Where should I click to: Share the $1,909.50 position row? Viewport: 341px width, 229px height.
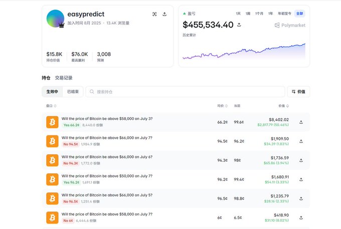pyautogui.click(x=301, y=141)
